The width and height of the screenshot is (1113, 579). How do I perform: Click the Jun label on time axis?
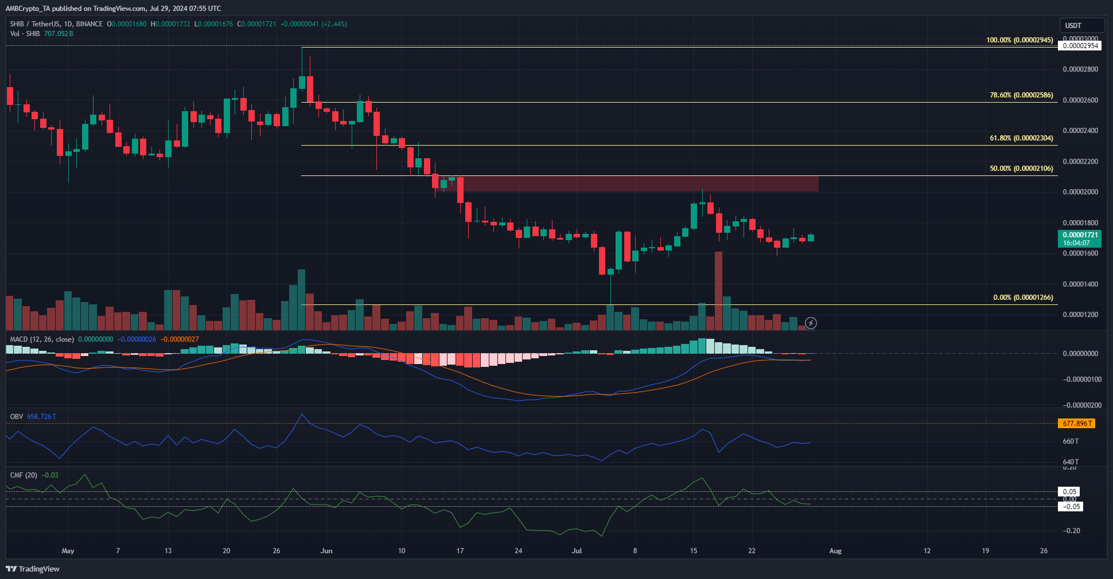coord(326,551)
